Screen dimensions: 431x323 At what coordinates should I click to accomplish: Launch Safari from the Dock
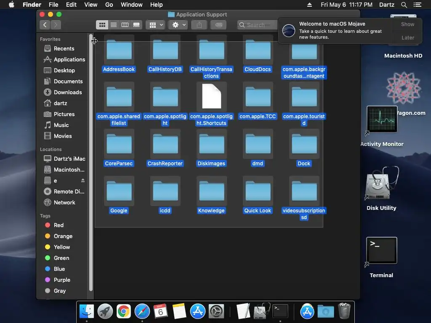click(142, 311)
